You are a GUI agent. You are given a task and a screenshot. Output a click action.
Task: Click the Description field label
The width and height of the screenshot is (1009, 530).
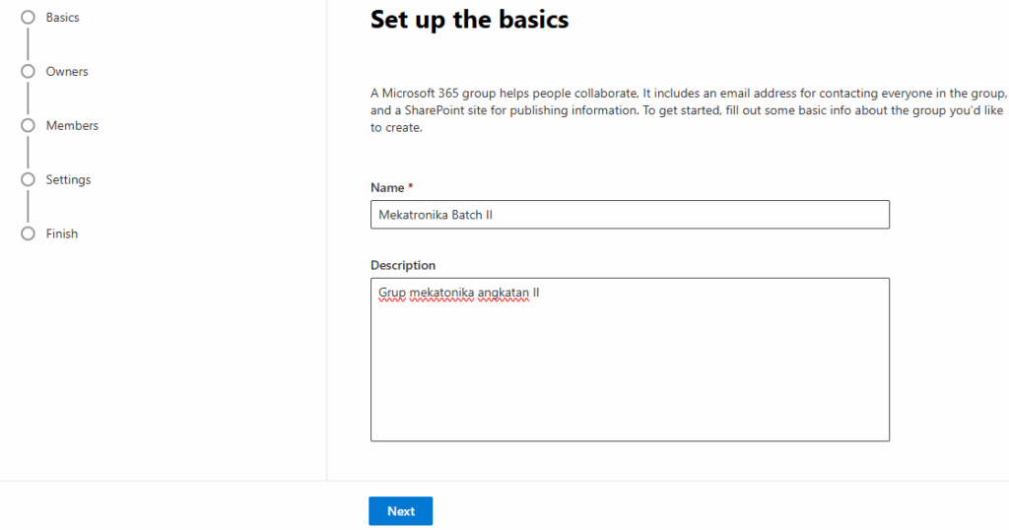tap(403, 265)
